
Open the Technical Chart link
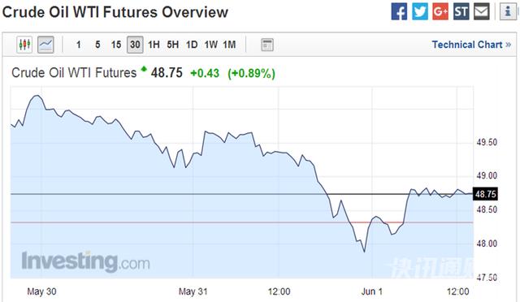[x=471, y=45]
